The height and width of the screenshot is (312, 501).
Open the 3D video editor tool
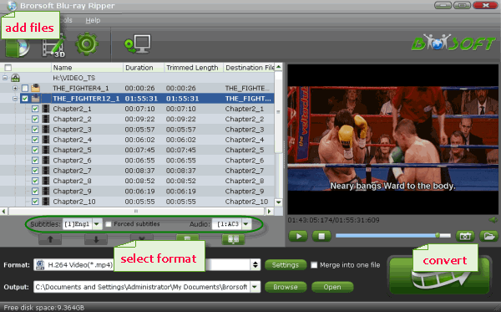point(53,46)
